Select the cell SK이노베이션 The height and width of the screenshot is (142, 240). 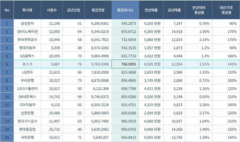coord(27,31)
